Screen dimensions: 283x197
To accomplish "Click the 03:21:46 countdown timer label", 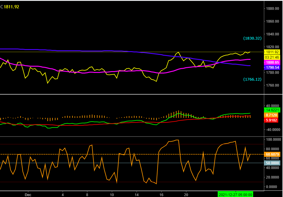I will 272,57.
